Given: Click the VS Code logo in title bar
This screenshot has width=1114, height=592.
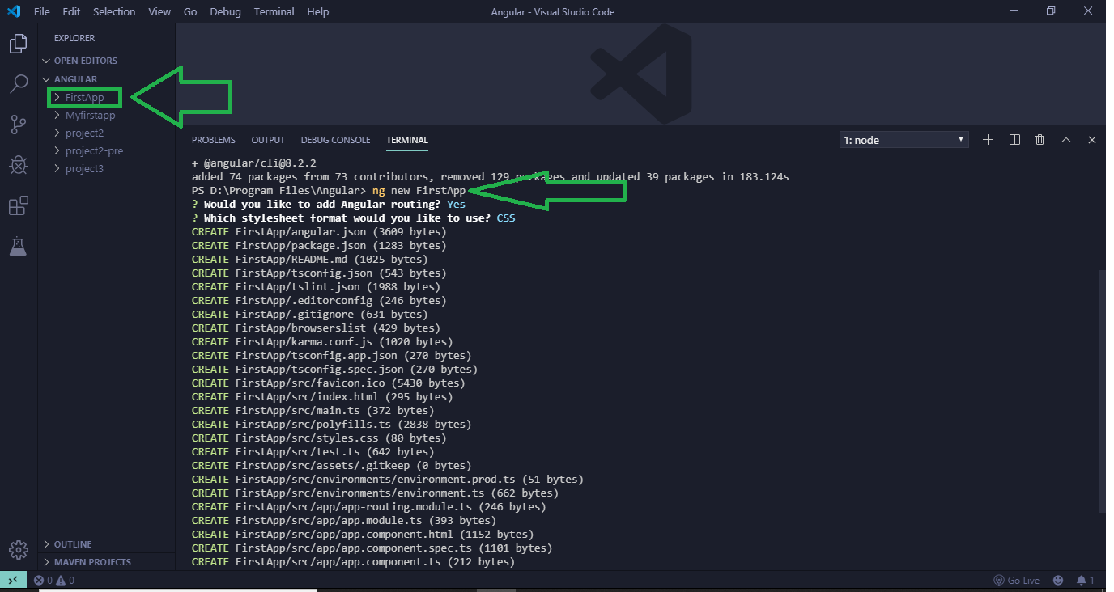Looking at the screenshot, I should pos(13,11).
